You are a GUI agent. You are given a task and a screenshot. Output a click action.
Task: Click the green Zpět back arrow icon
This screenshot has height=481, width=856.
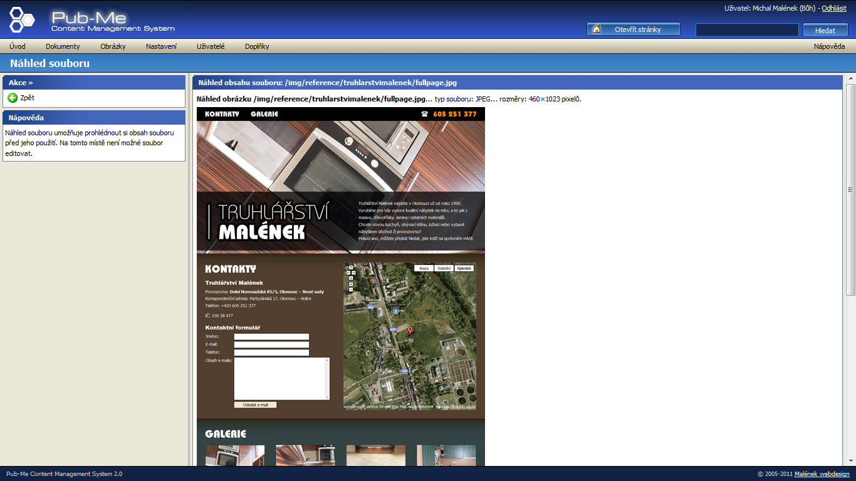click(13, 98)
